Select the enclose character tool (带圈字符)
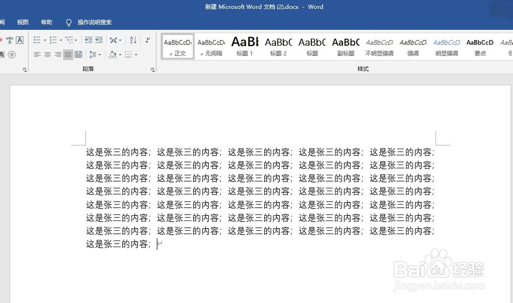This screenshot has width=513, height=303. coord(11,55)
